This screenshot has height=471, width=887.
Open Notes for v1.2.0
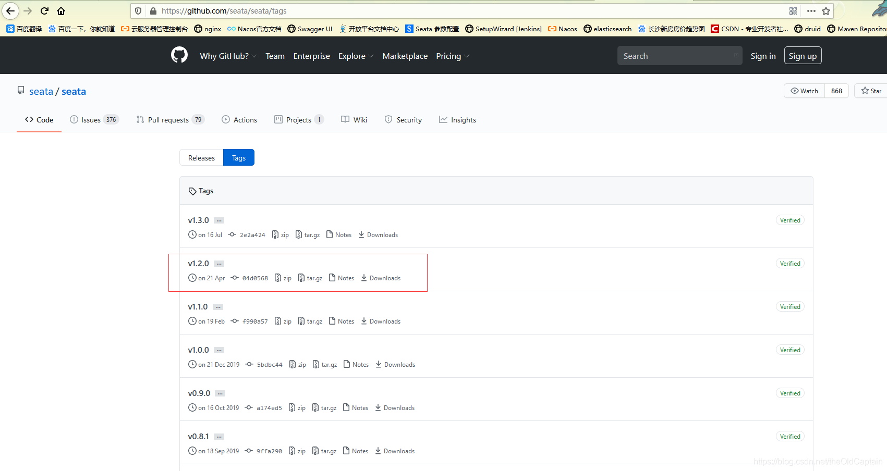(342, 278)
